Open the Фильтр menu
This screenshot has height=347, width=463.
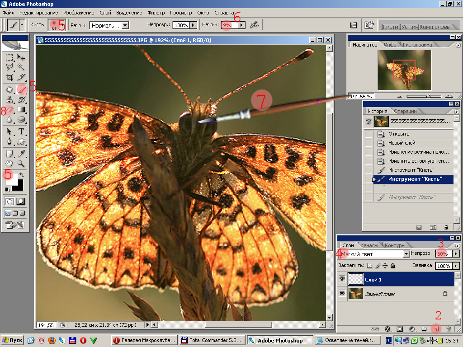click(x=156, y=13)
